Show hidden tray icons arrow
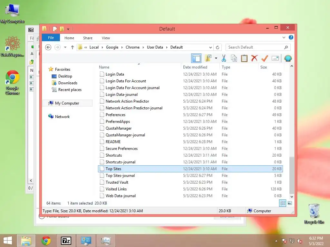330x247 pixels. coord(276,241)
